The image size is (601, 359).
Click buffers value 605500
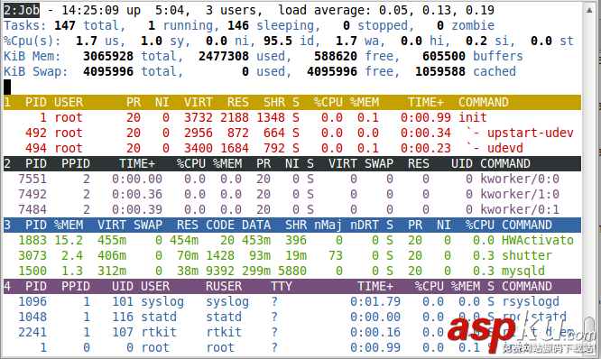(443, 56)
